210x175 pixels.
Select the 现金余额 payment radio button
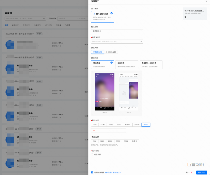[x=92, y=154]
